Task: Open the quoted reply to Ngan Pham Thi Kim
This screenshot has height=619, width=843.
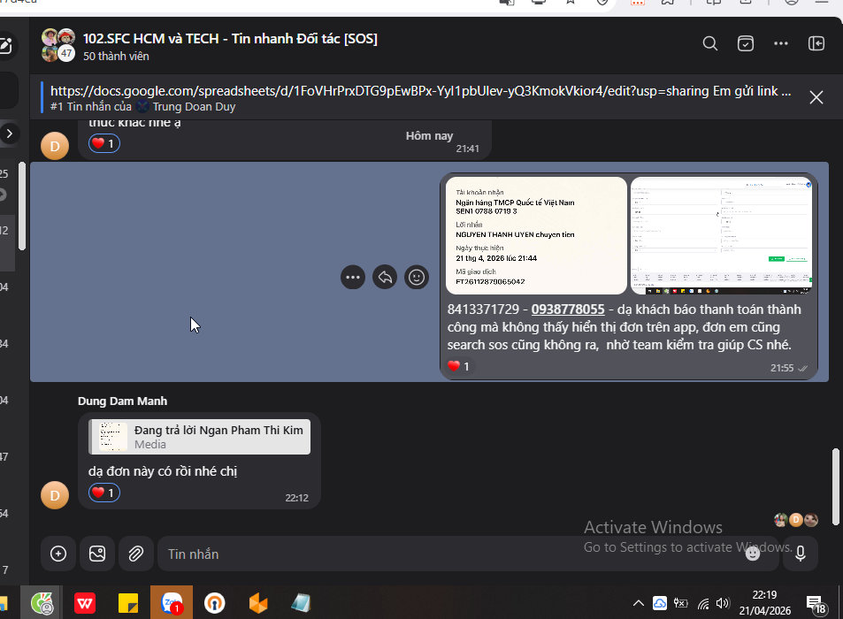Action: 199,437
